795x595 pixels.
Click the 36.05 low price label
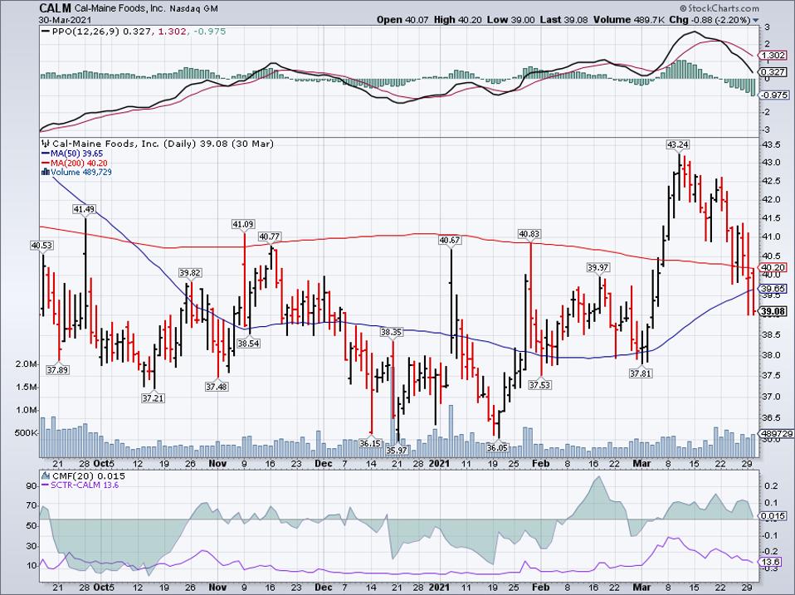pos(497,447)
